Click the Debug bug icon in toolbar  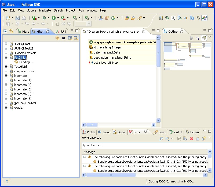pyautogui.click(x=44, y=18)
